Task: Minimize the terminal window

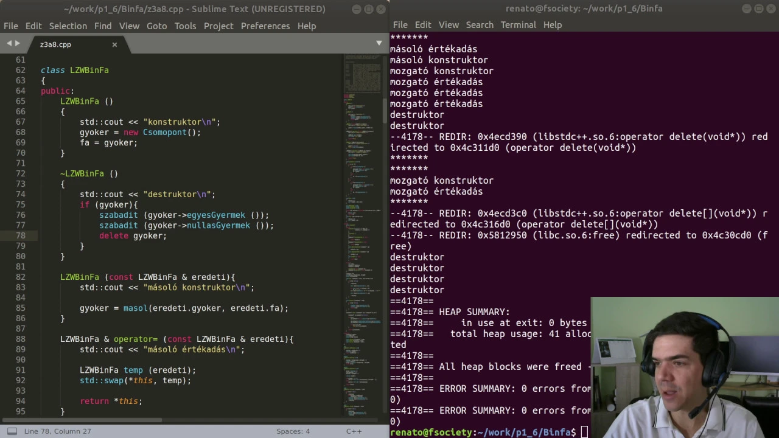Action: [746, 9]
